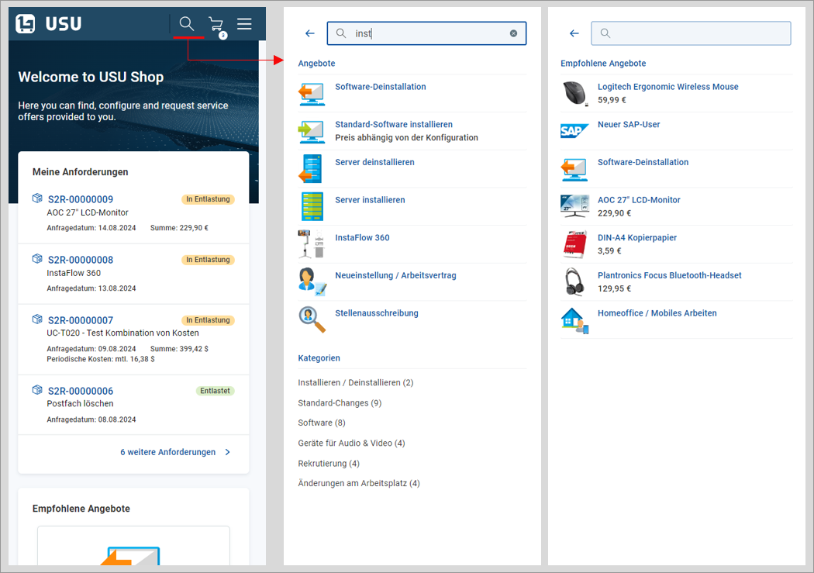Click the Logitech mouse product thumbnail
This screenshot has width=814, height=573.
574,93
